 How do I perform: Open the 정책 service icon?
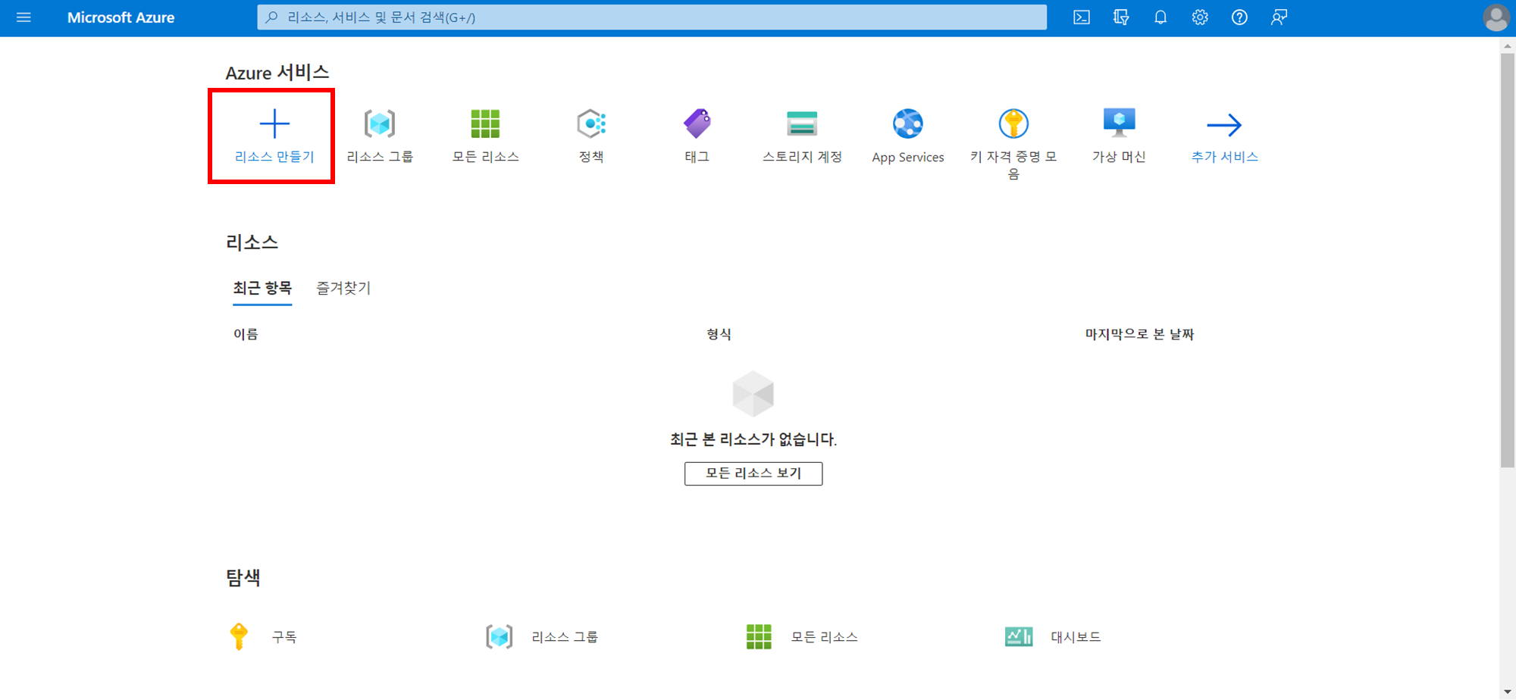click(591, 123)
